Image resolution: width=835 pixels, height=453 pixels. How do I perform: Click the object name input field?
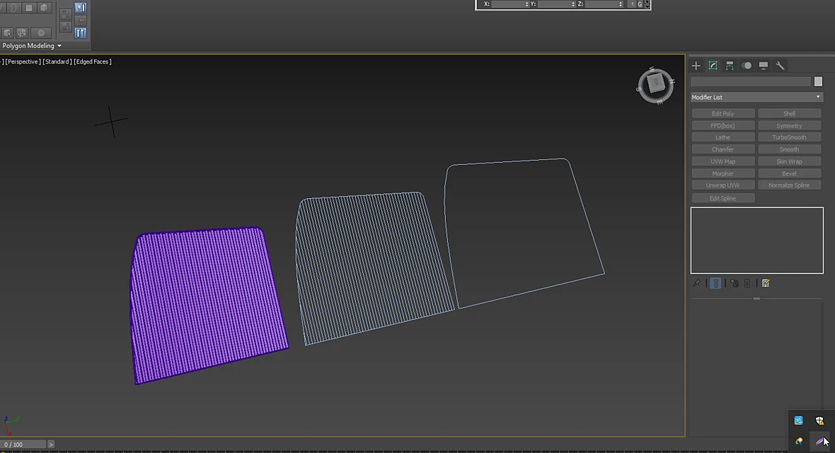pyautogui.click(x=751, y=81)
